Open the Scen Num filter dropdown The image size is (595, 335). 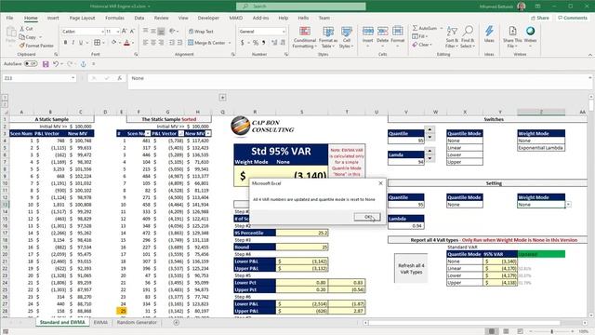[x=148, y=134]
